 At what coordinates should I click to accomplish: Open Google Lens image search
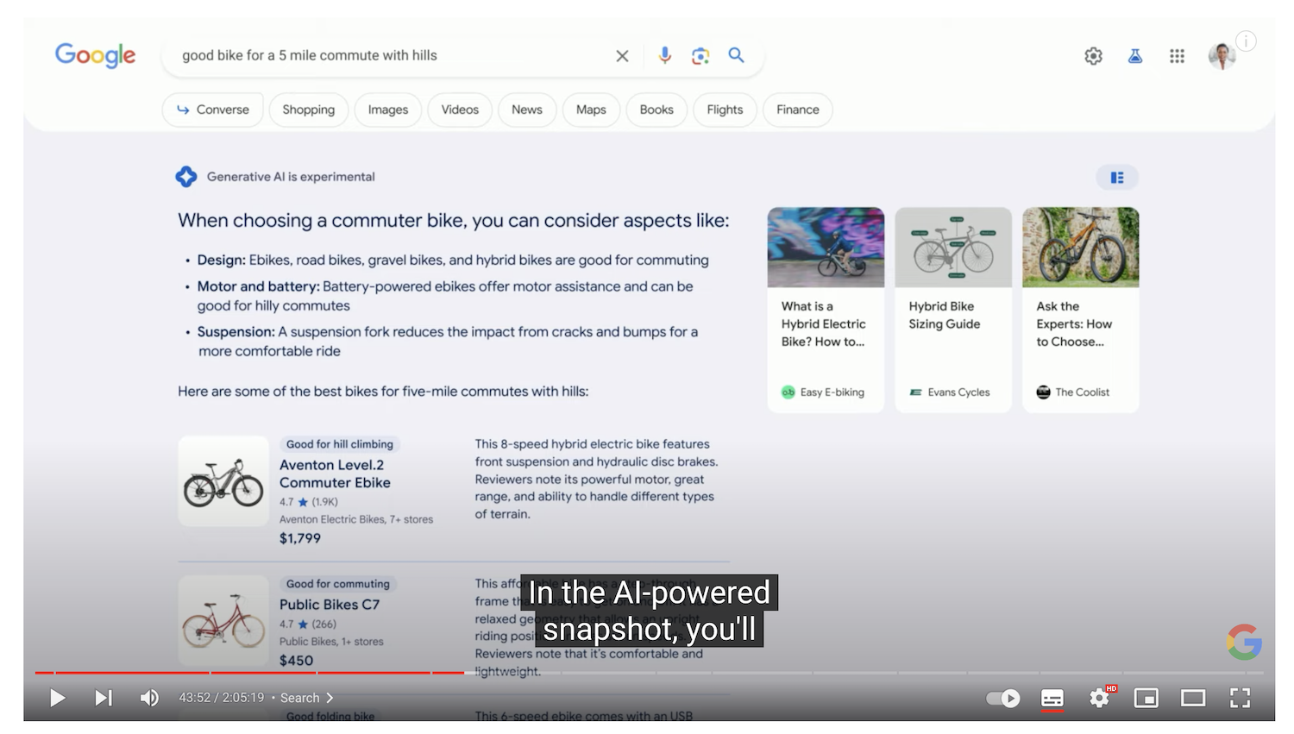pyautogui.click(x=700, y=56)
